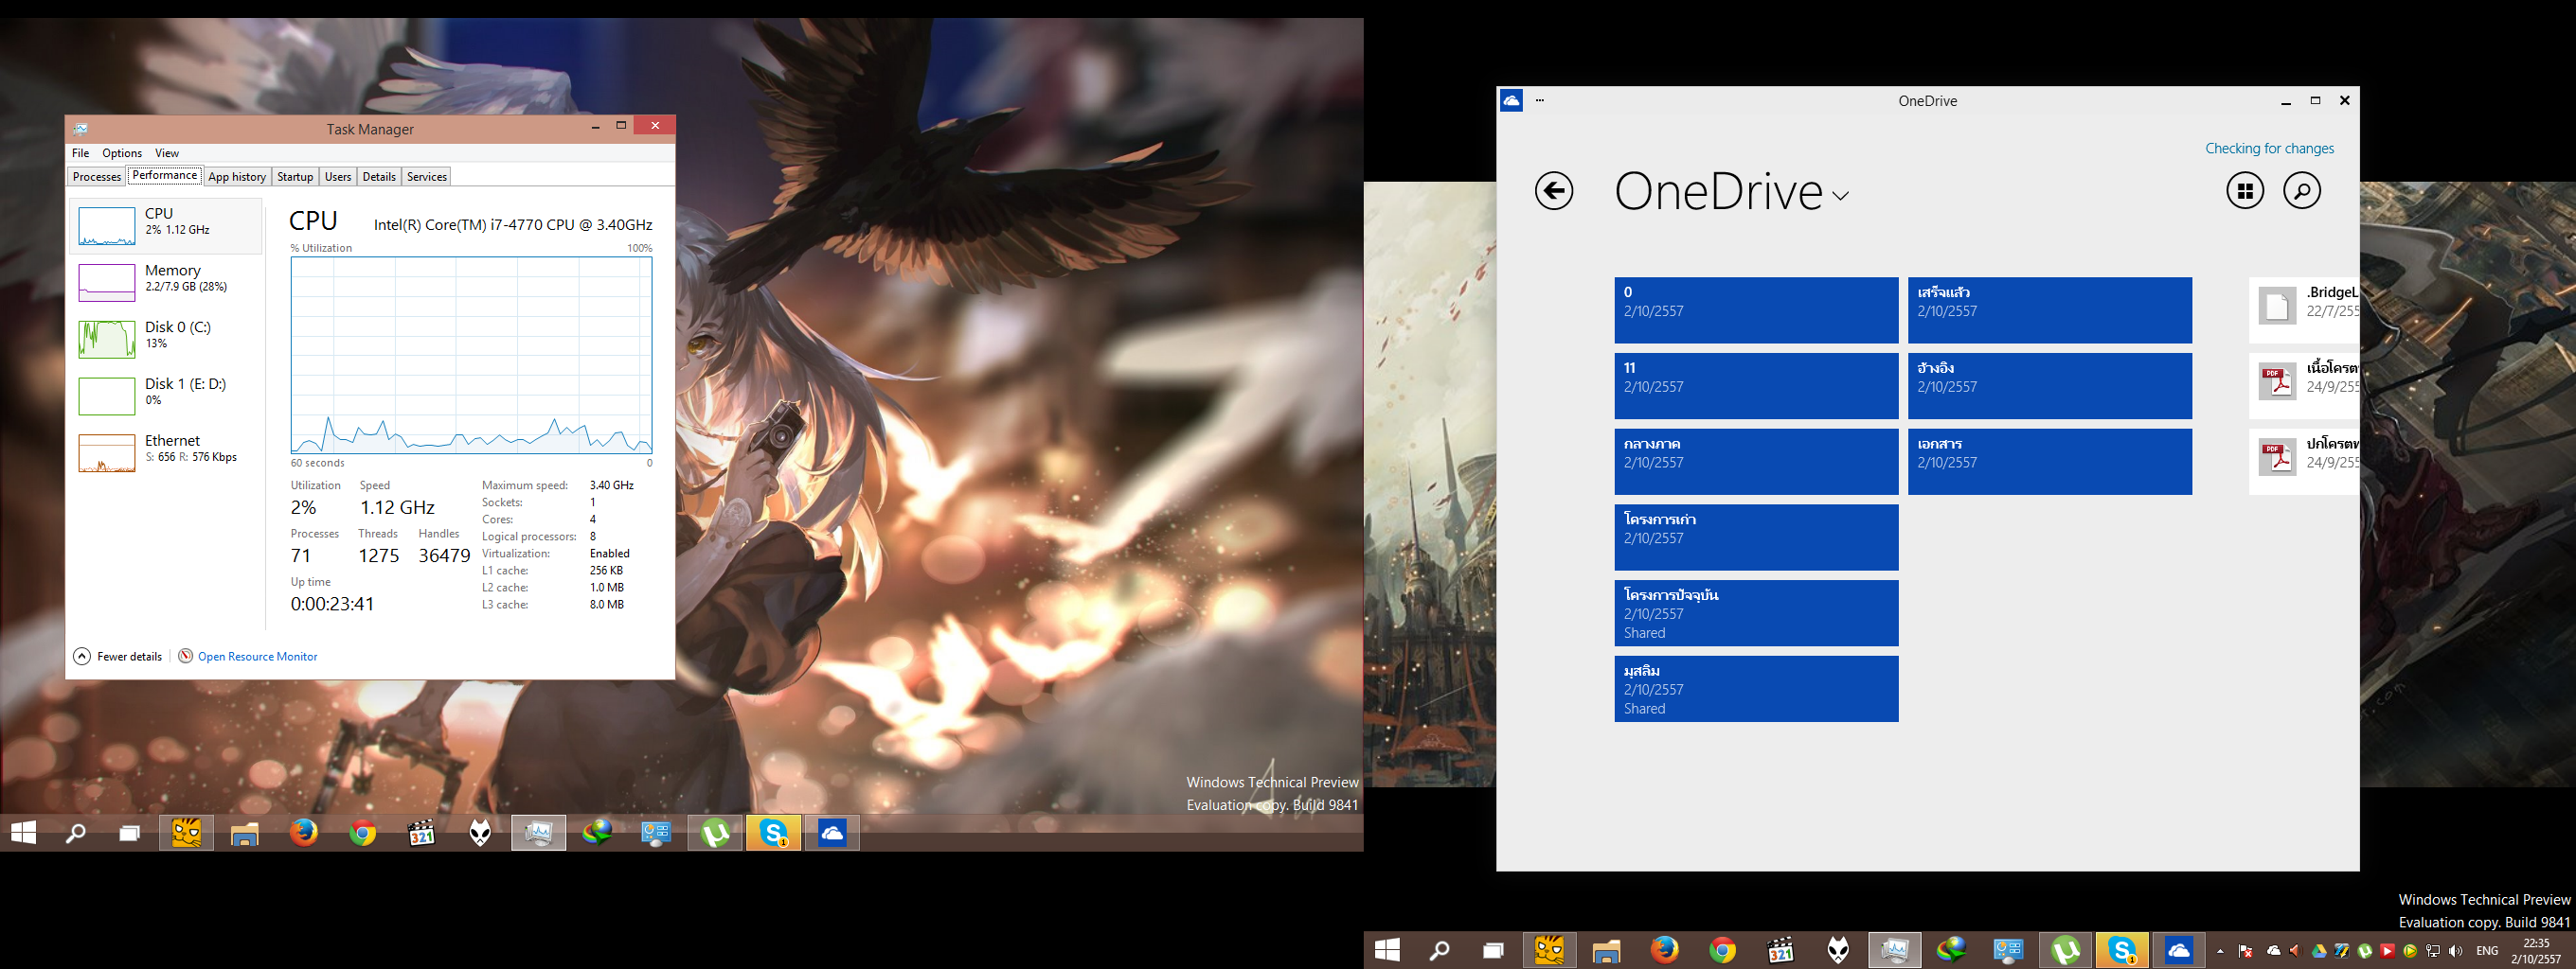Open the OneDrive folder named 11
Image resolution: width=2576 pixels, height=969 pixels.
(1756, 387)
